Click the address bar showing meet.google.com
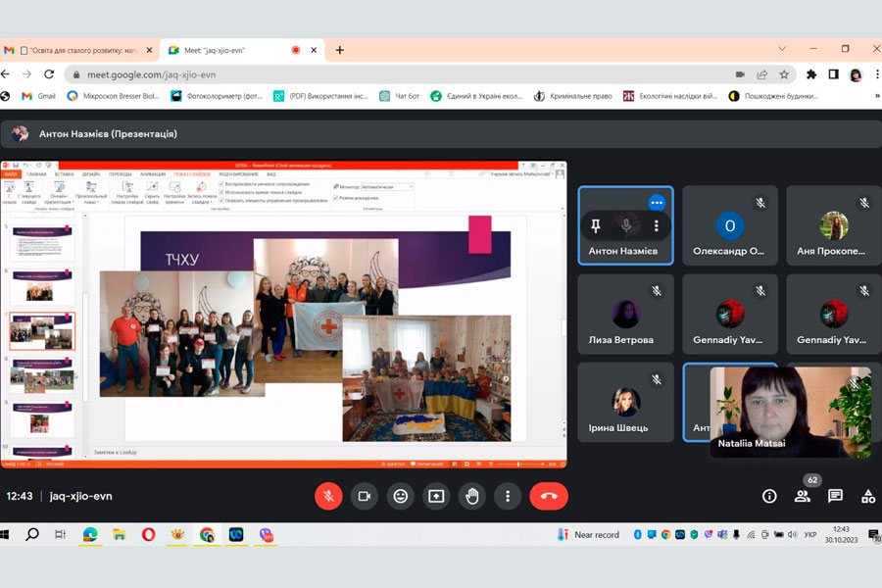 pos(394,74)
